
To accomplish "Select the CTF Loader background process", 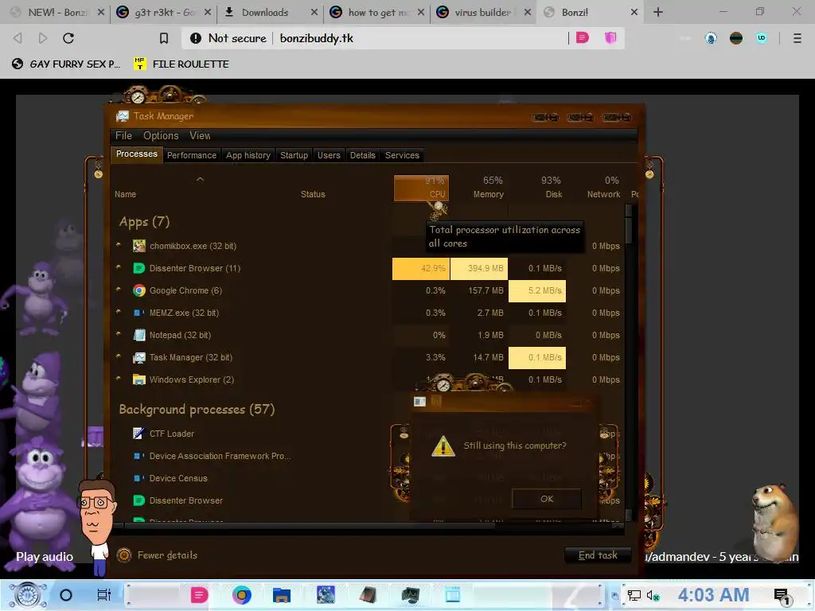I will [172, 434].
